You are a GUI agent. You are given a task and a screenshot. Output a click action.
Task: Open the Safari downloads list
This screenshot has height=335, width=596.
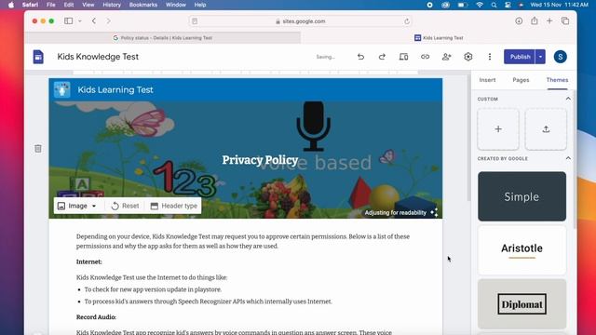point(519,21)
